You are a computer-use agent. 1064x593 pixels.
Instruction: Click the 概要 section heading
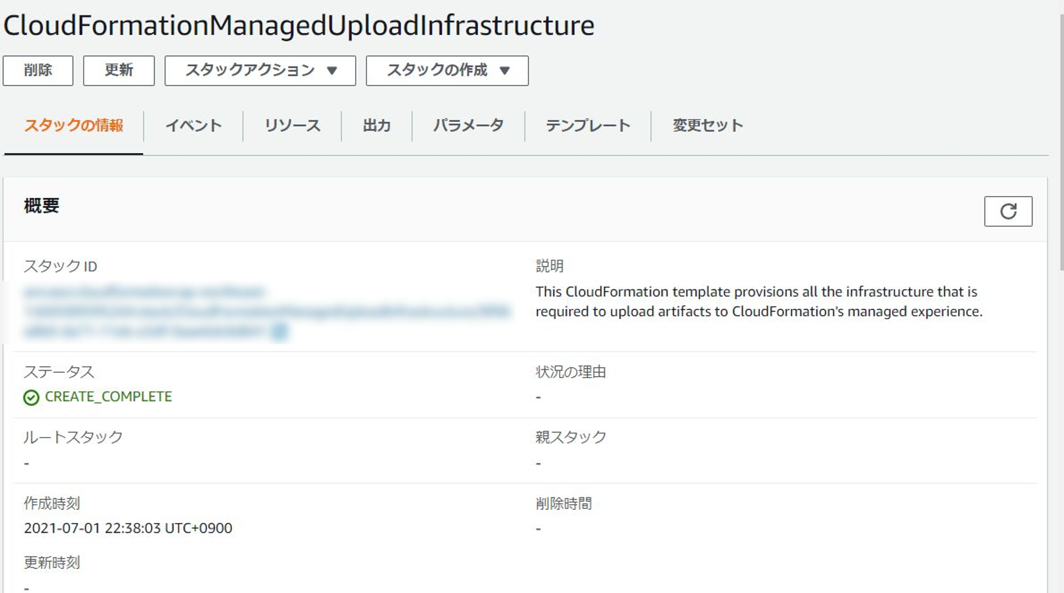point(41,206)
